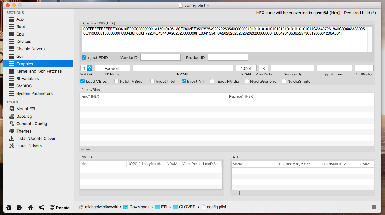The width and height of the screenshot is (385, 215).
Task: Enable the Patch VBios checkbox
Action: coord(117,82)
